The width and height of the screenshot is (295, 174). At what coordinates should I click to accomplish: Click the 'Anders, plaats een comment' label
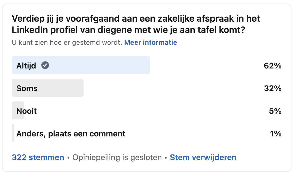pyautogui.click(x=71, y=134)
